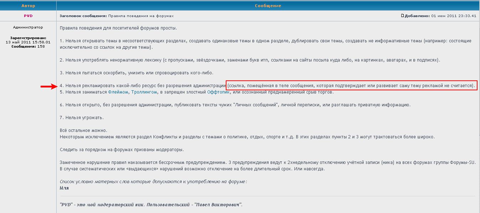
Task: Click the line "Всё остальное можно."
Action: click(83, 131)
